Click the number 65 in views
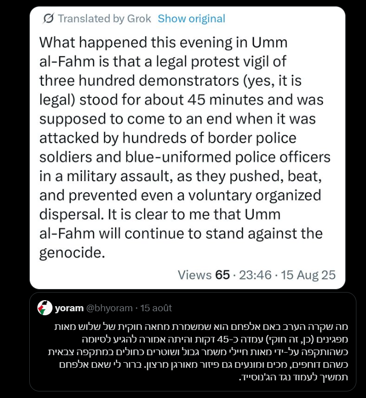 pyautogui.click(x=222, y=275)
